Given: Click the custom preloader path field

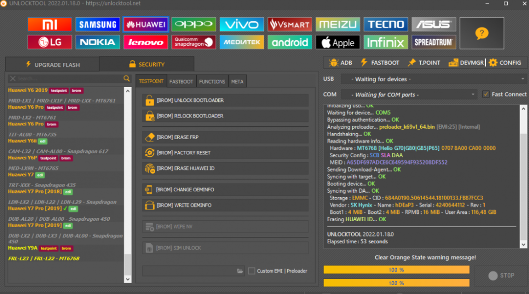Looking at the screenshot, I should (194, 271).
